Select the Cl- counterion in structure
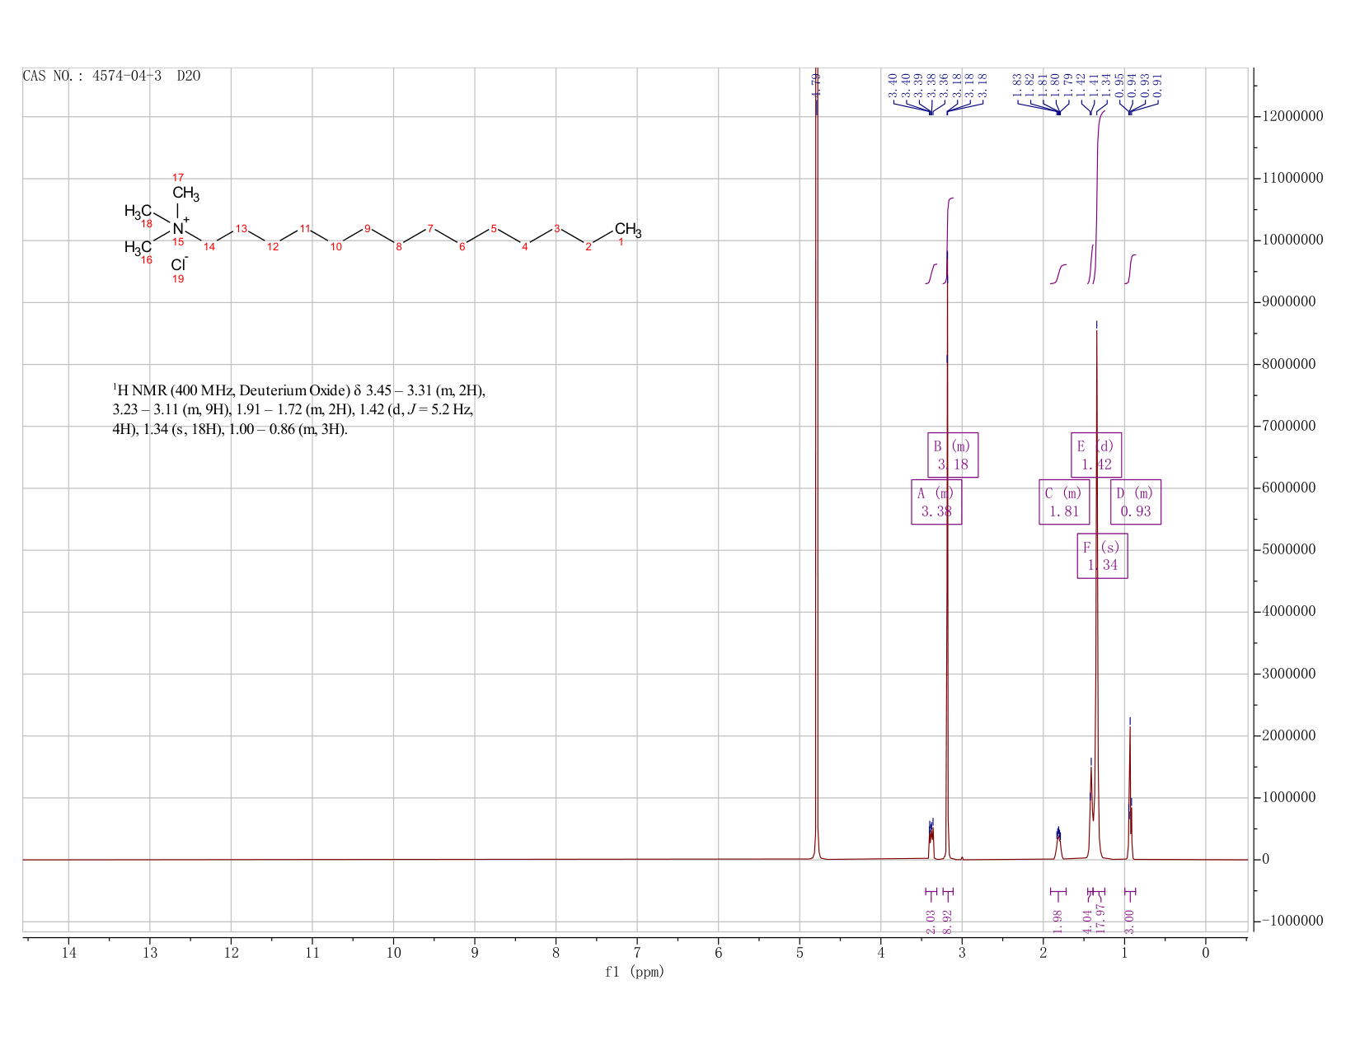 (x=180, y=264)
